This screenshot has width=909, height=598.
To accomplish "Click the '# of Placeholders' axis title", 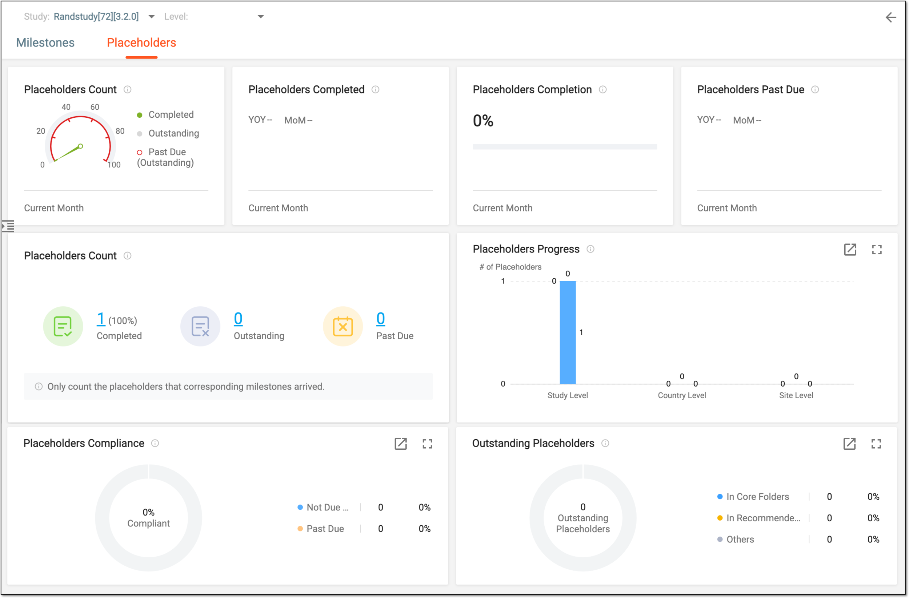I will pos(510,267).
